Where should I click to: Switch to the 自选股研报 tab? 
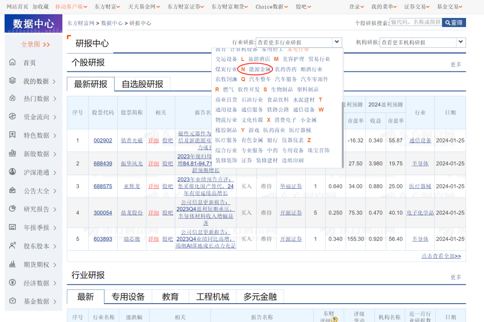click(142, 84)
